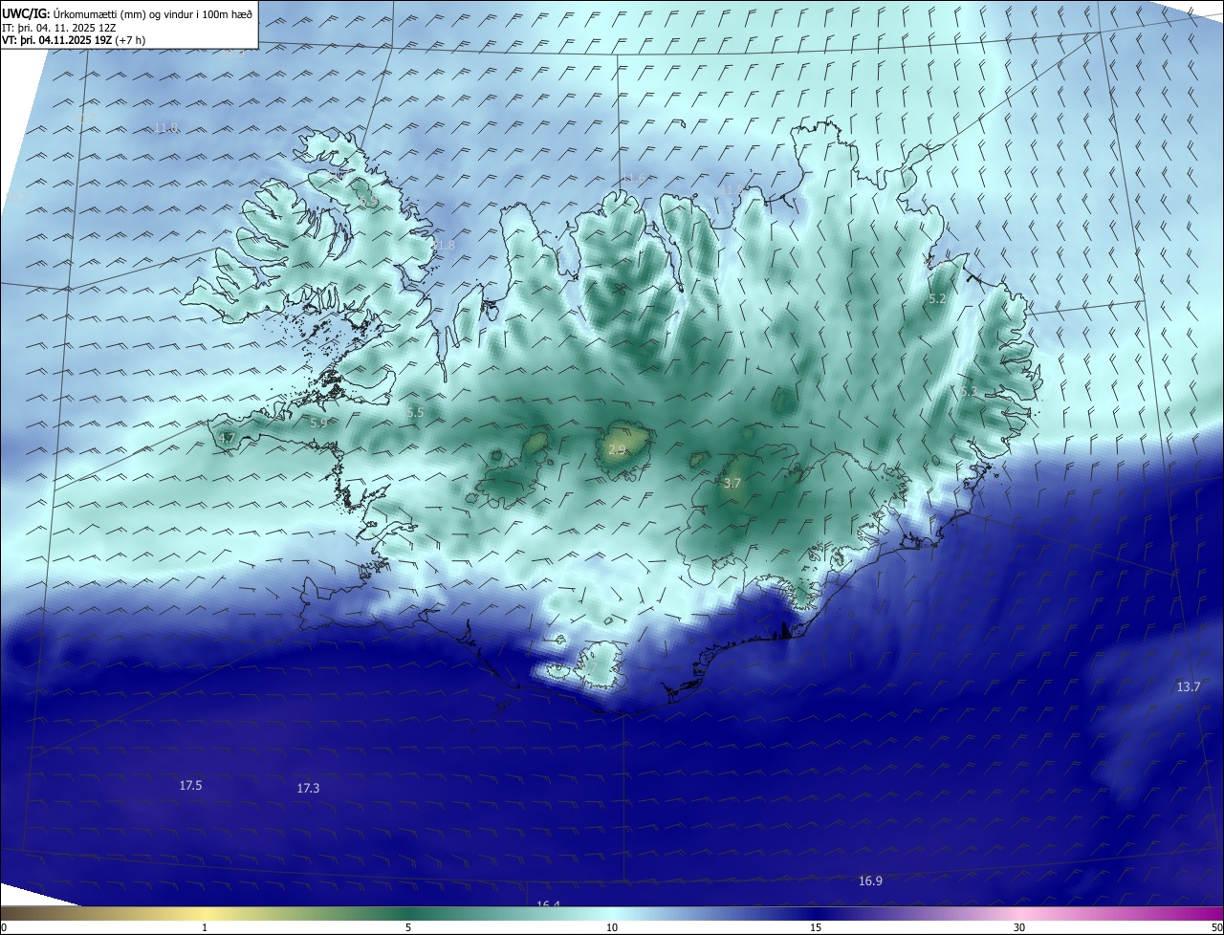Click the '(+7 h)' forecast offset text

point(130,40)
